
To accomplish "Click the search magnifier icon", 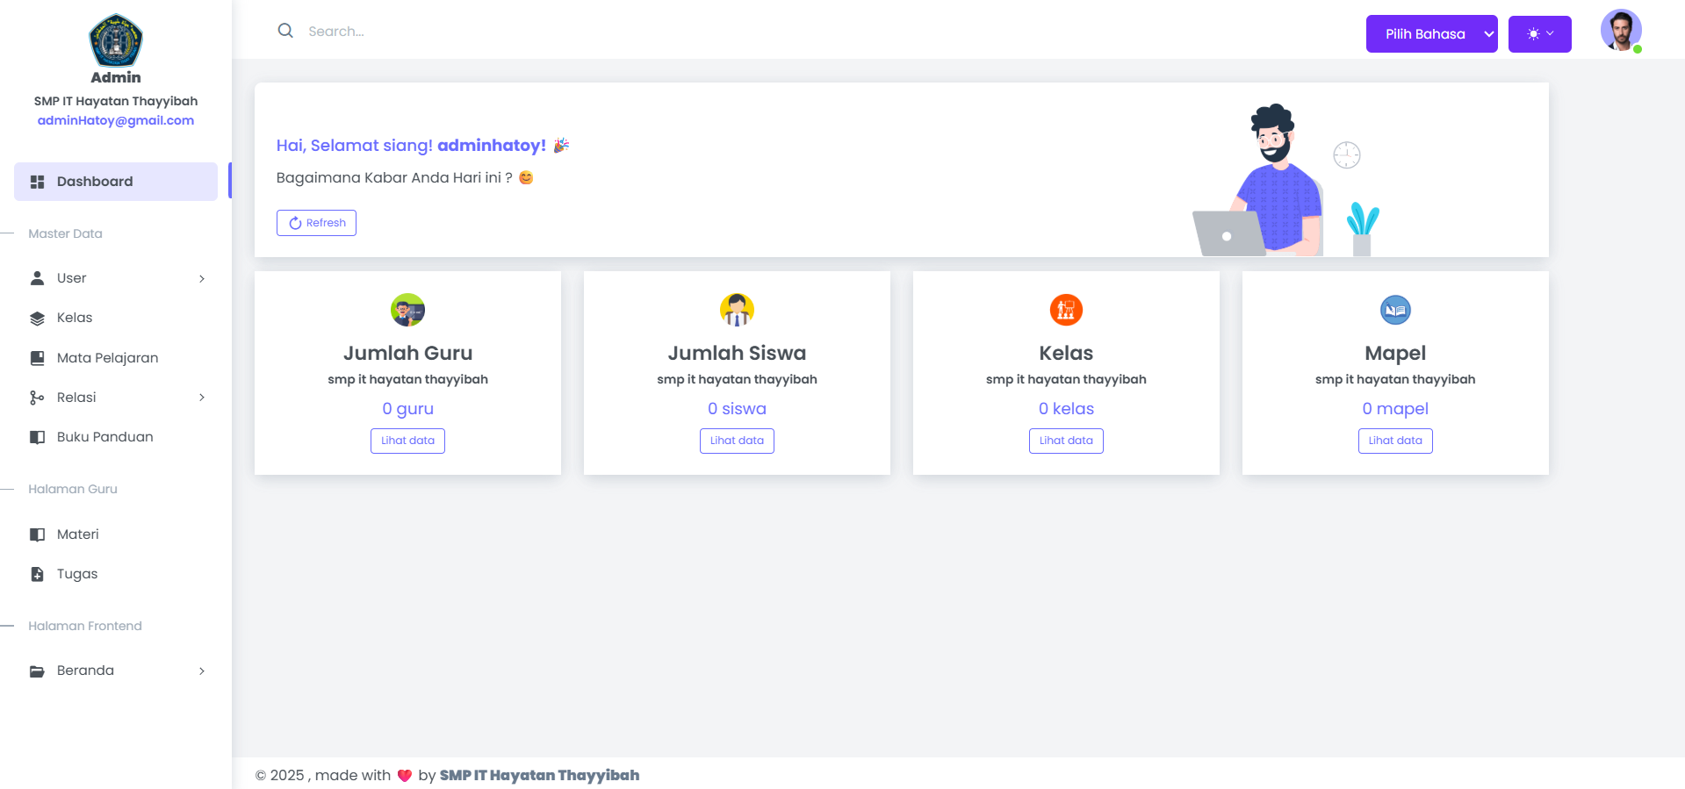I will click(x=285, y=31).
